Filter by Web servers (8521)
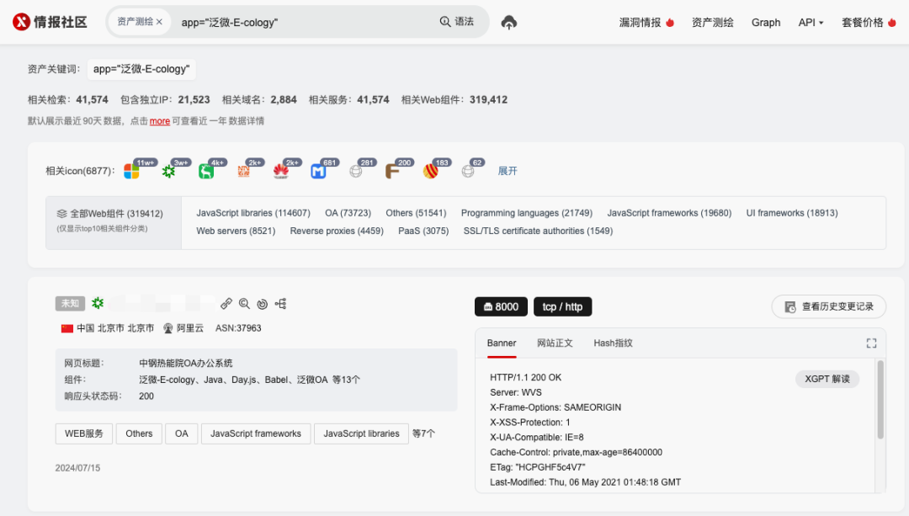 click(236, 231)
